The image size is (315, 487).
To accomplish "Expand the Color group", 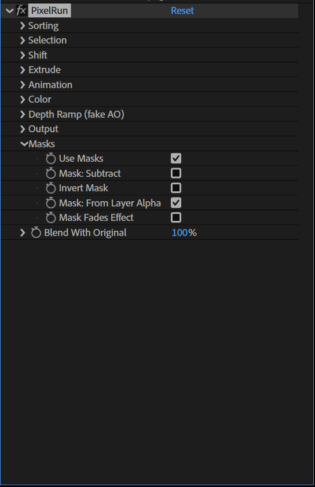I will click(x=23, y=99).
